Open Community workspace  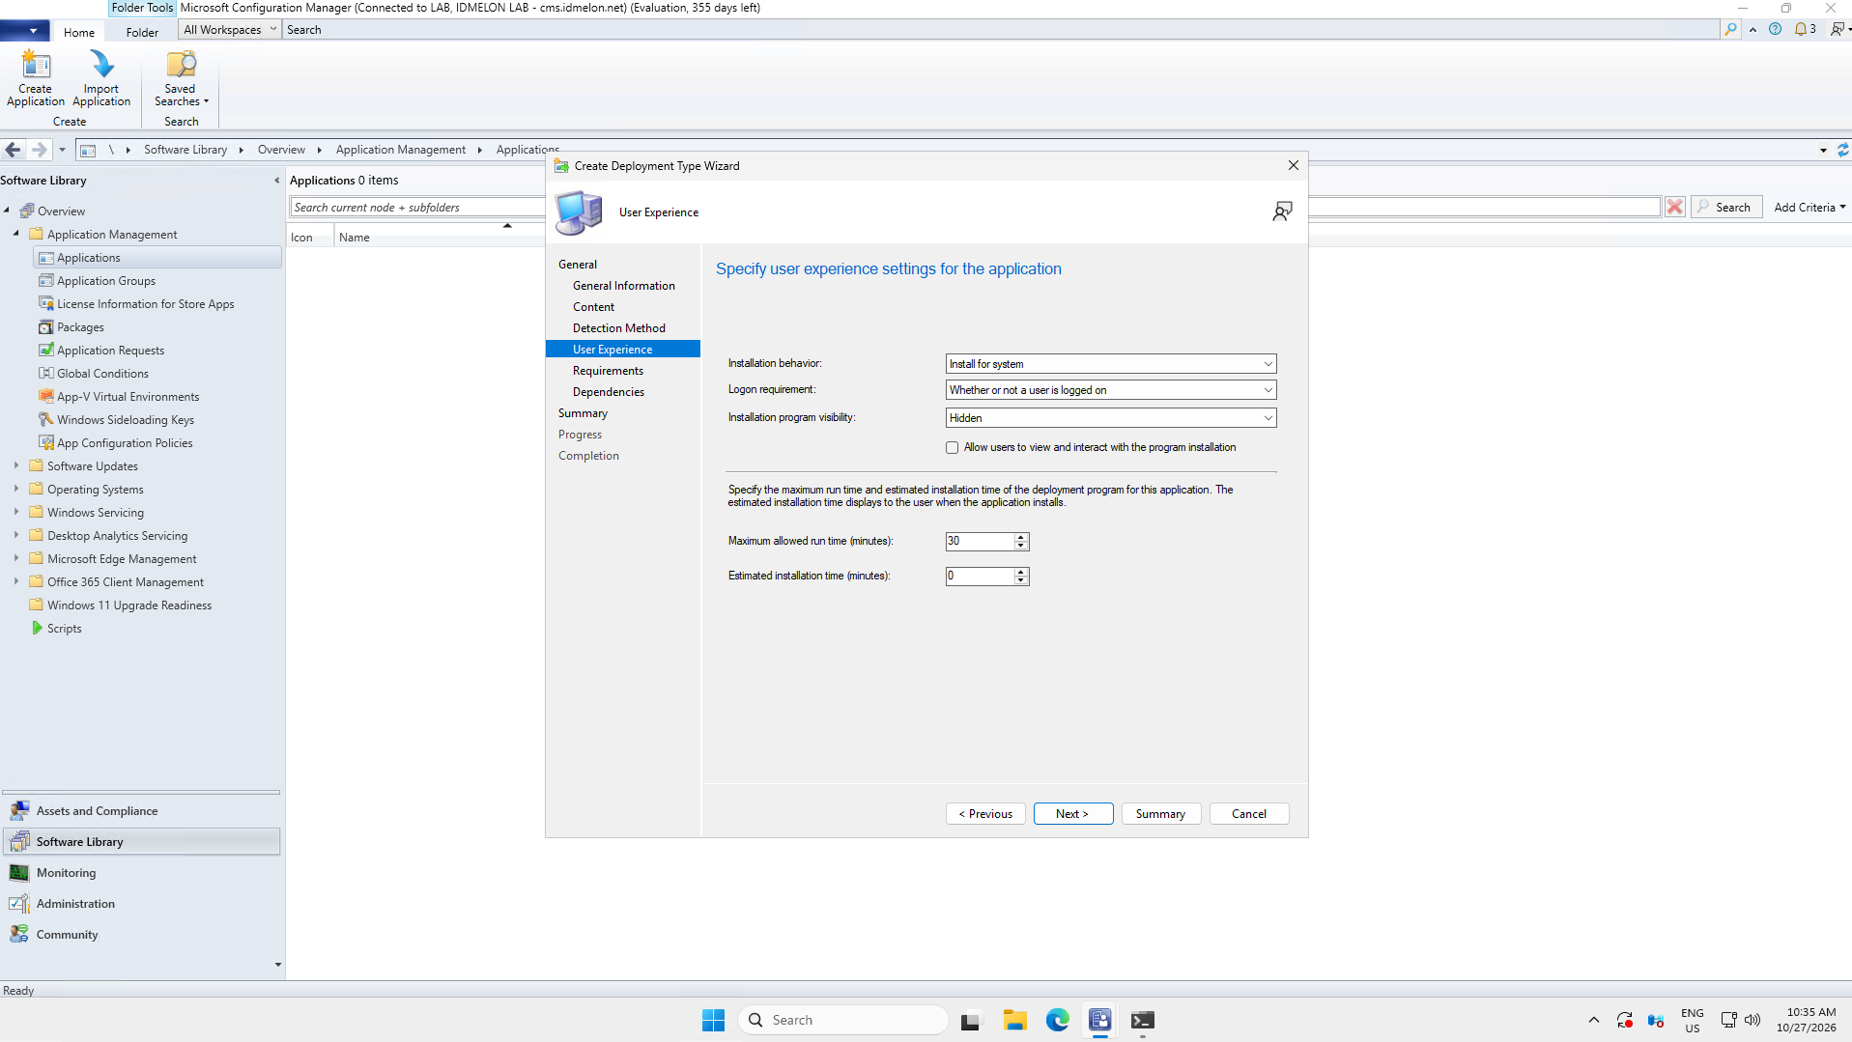pos(141,935)
